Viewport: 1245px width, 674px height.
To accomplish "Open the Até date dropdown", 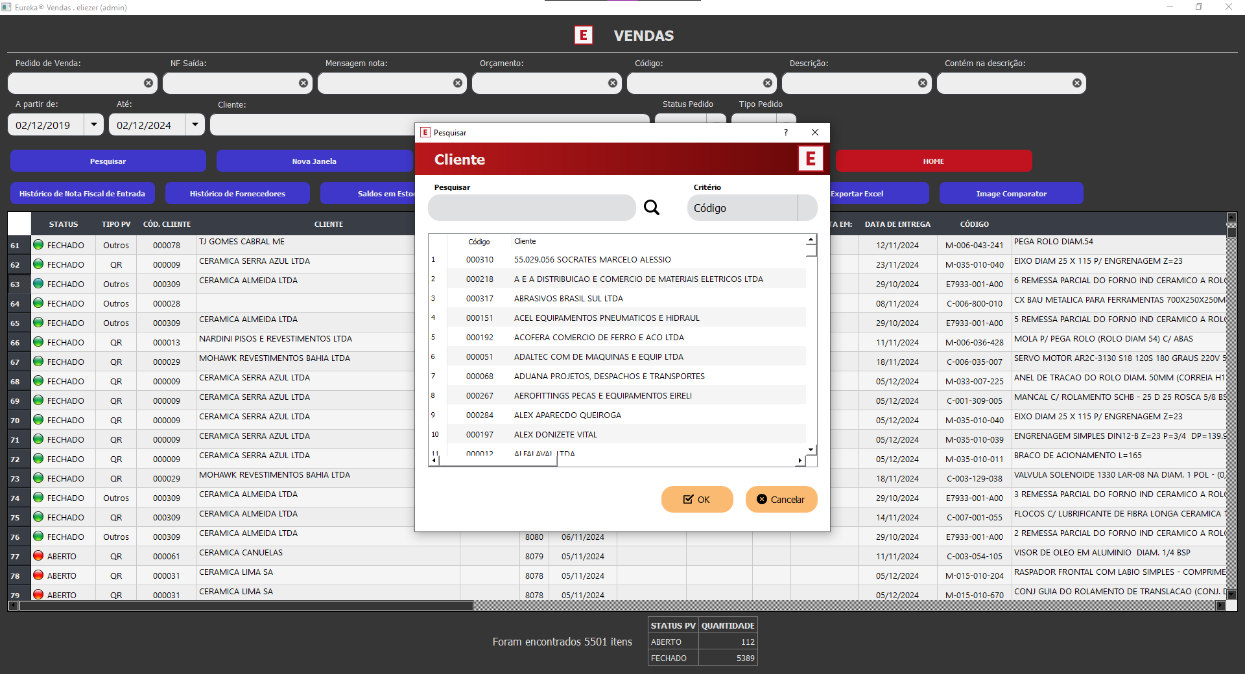I will pos(195,124).
